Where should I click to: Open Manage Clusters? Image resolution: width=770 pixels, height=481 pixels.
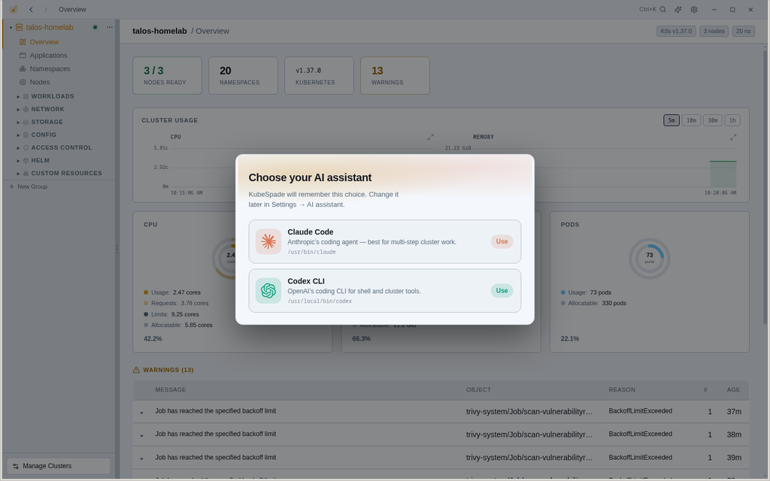59,466
